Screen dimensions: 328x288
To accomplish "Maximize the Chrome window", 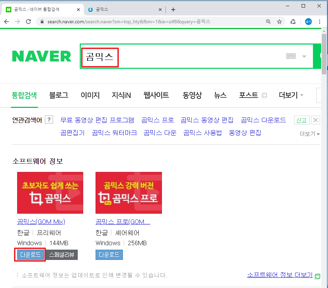I will pos(303,6).
